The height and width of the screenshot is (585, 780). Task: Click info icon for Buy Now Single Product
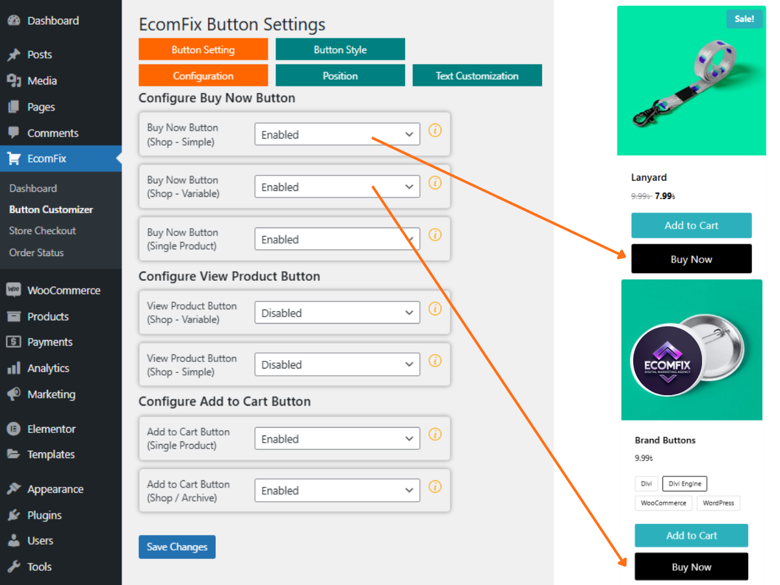click(435, 235)
